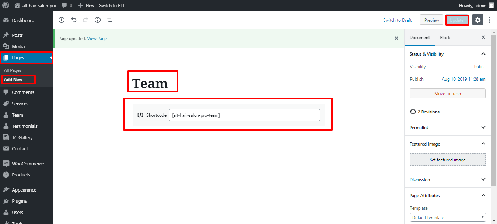Click the shortcode text input field
Image resolution: width=497 pixels, height=224 pixels.
pyautogui.click(x=245, y=115)
